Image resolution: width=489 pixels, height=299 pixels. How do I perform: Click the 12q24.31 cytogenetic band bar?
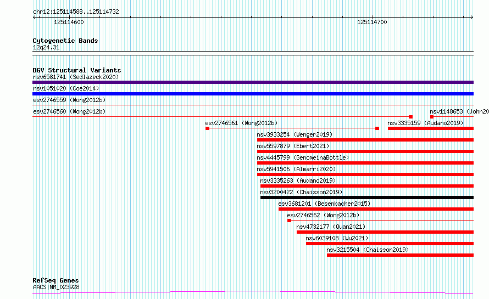253,53
